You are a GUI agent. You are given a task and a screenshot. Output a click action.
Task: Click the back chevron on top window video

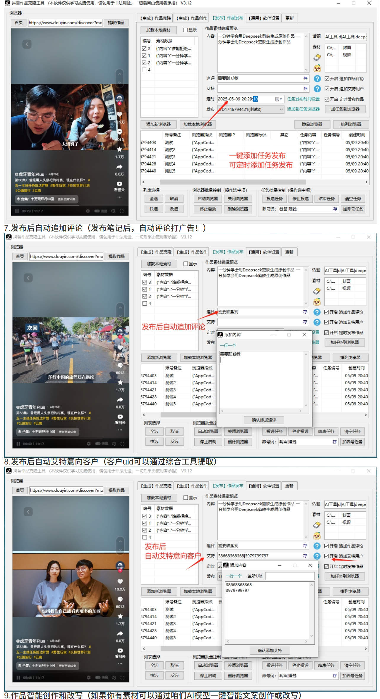click(27, 44)
